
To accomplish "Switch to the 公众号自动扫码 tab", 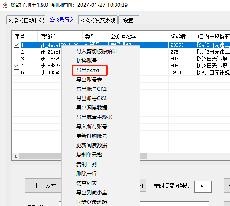I will click(26, 20).
